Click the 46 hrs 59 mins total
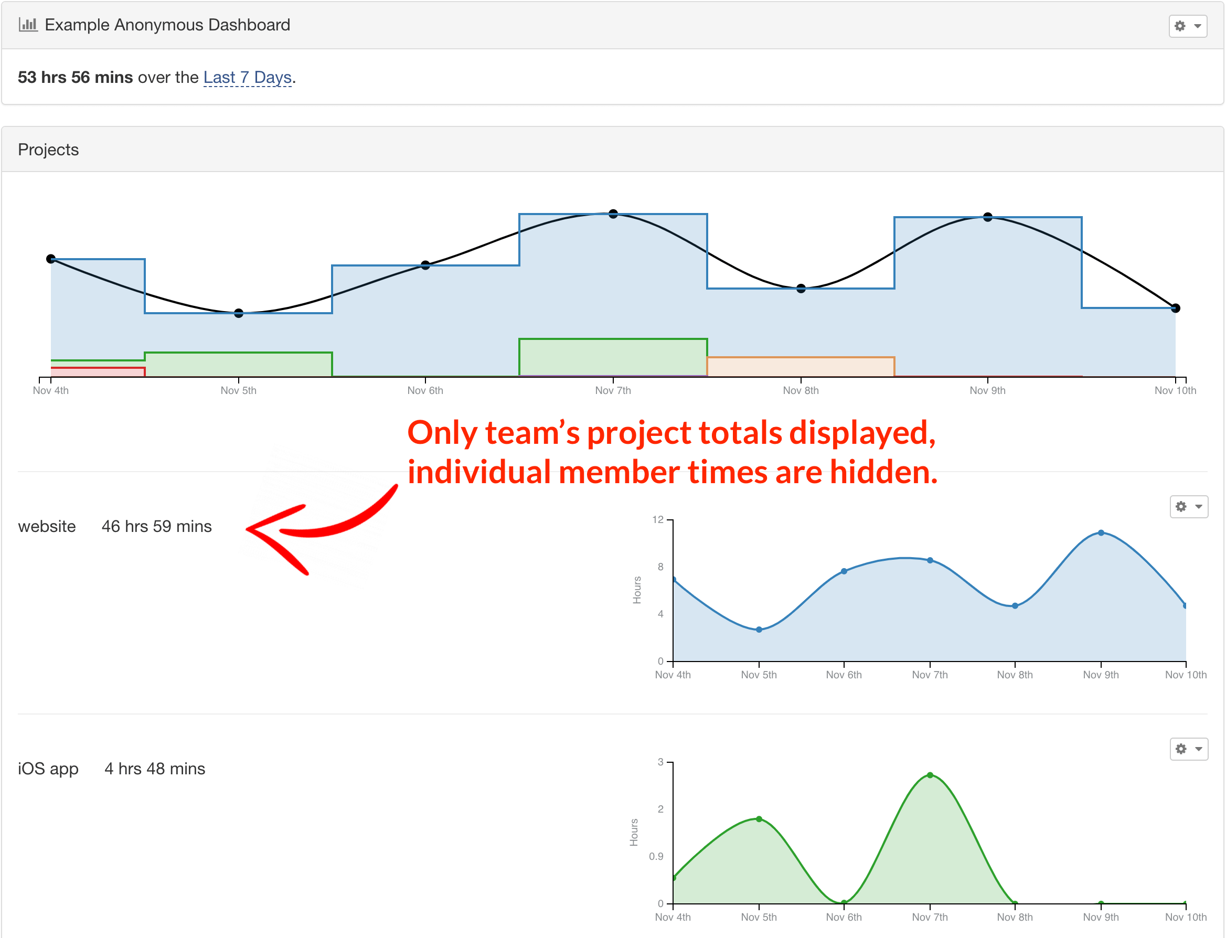 (156, 527)
